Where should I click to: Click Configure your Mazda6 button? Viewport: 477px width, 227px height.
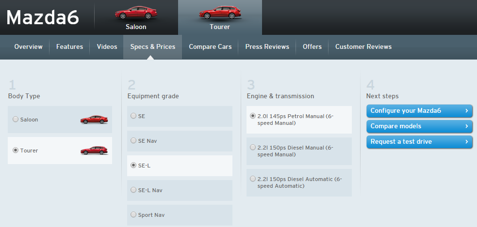point(420,111)
